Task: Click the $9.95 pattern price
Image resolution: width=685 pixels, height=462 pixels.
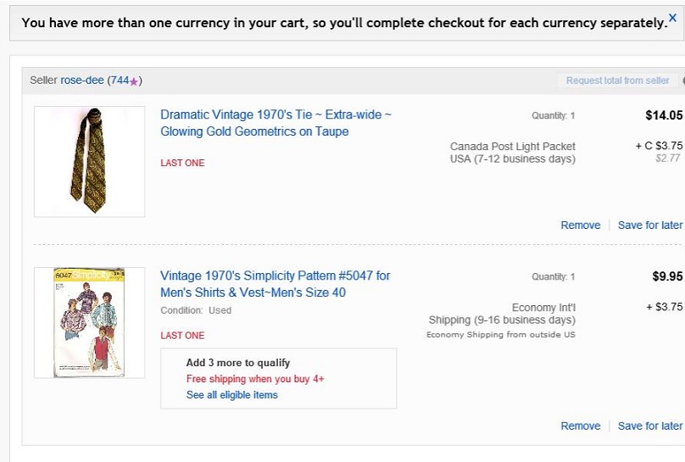Action: (667, 276)
